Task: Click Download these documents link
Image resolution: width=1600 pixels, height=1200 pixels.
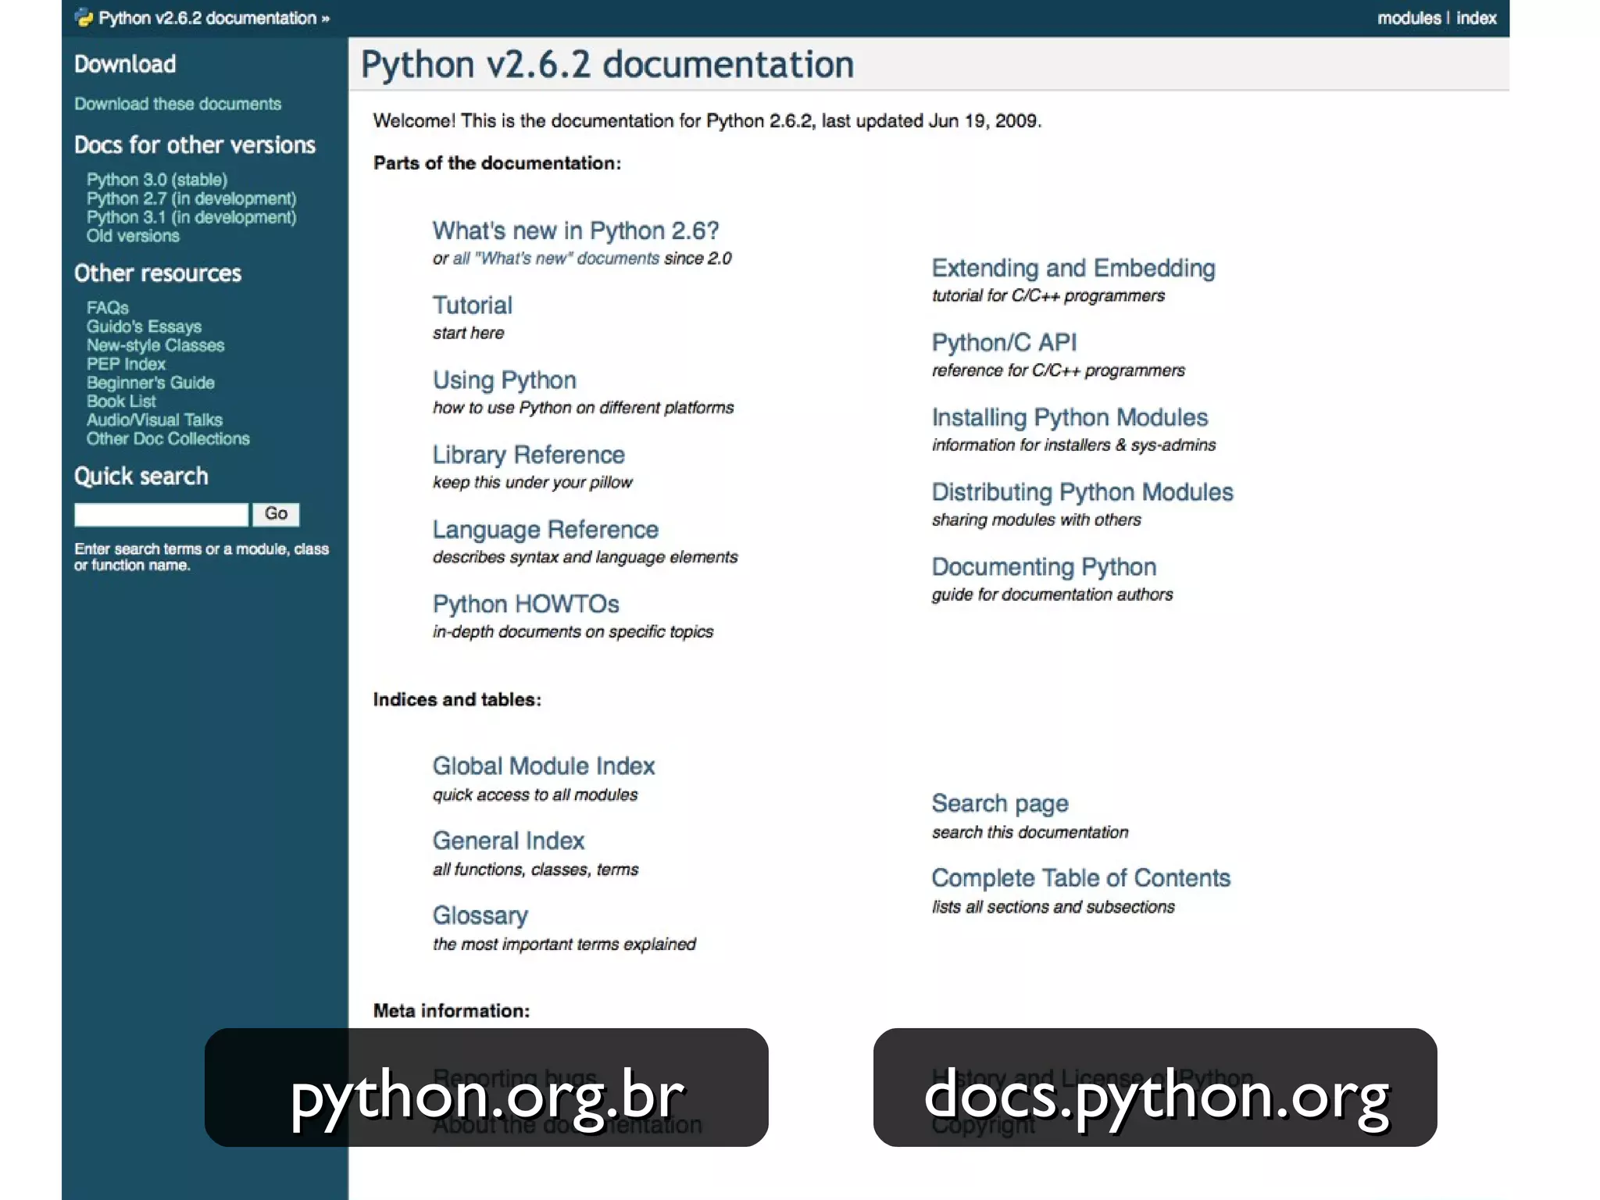Action: pos(177,104)
